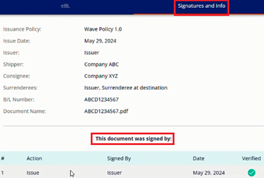Open the Signatures and Info tab
The image size is (264, 178).
[x=201, y=6]
